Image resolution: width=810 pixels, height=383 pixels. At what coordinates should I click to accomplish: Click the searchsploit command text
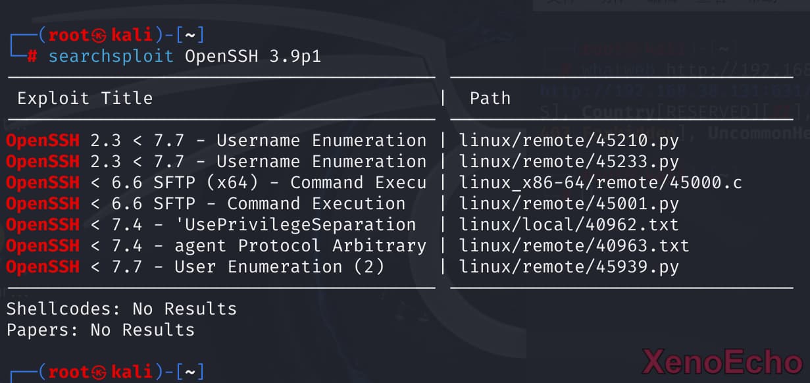111,56
